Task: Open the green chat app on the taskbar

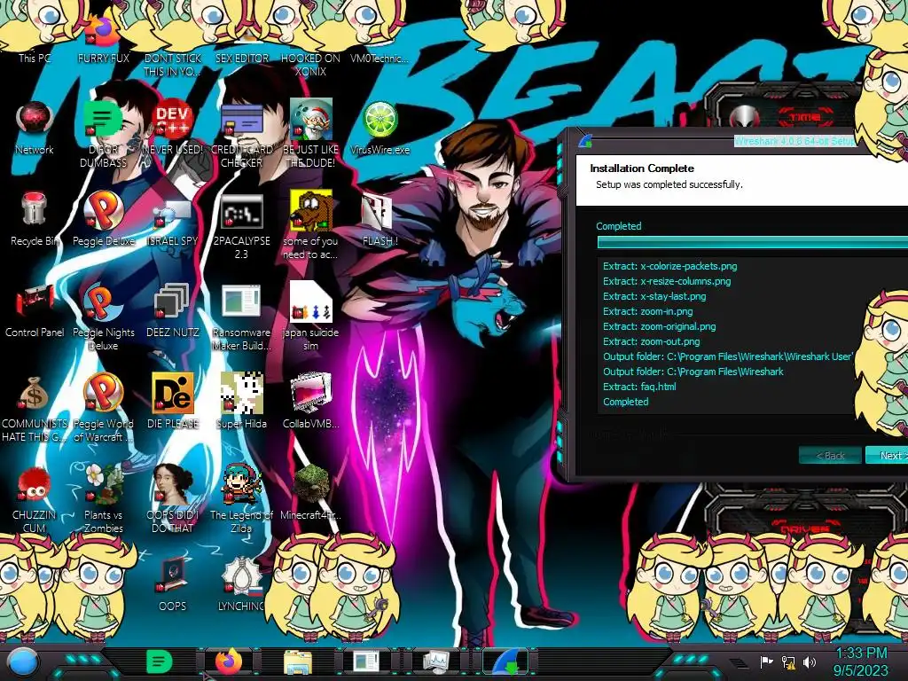Action: (x=159, y=661)
